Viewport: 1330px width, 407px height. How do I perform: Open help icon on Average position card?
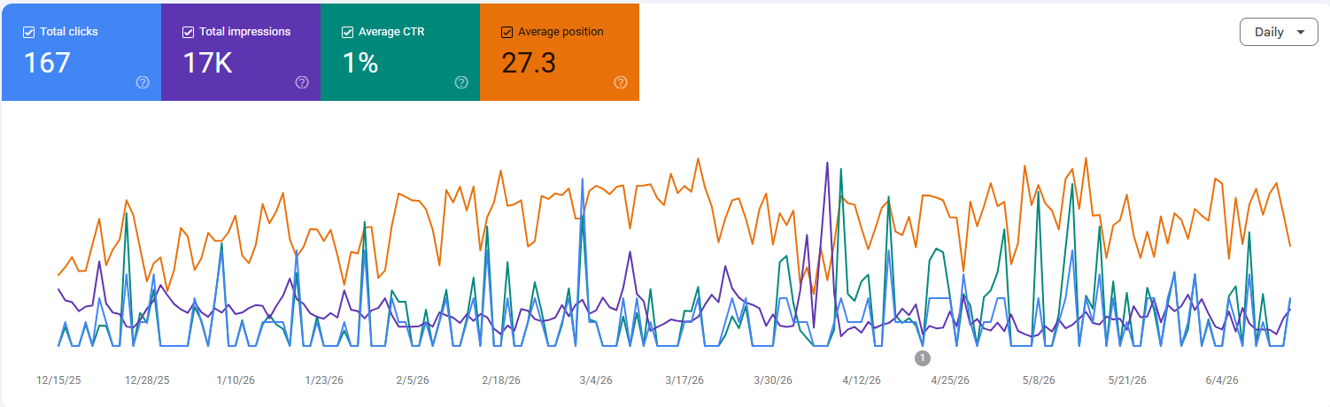click(x=621, y=82)
